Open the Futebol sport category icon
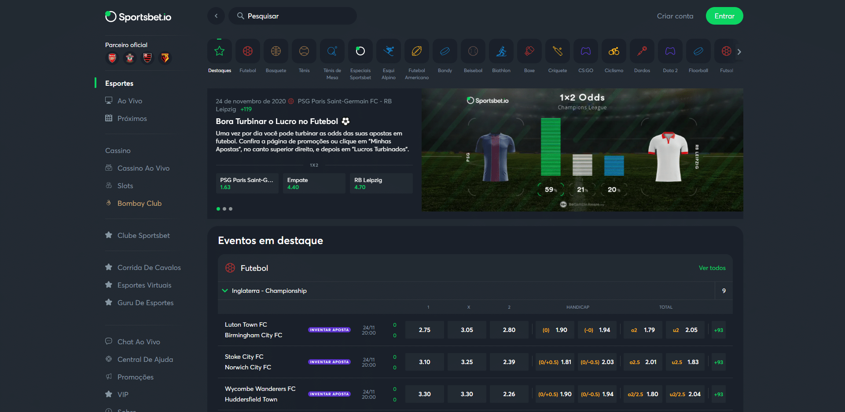Viewport: 845px width, 412px height. coord(248,51)
